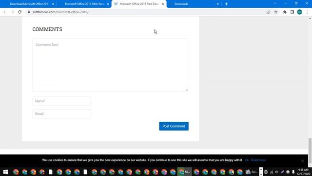Screen dimensions: 312x176
Task: Open the network globe tray icon
Action: coord(266,172)
